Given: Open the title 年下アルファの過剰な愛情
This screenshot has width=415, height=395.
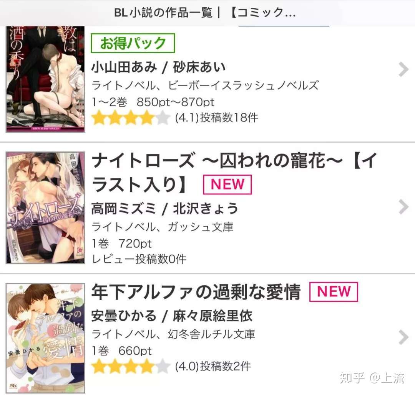Looking at the screenshot, I should 196,292.
